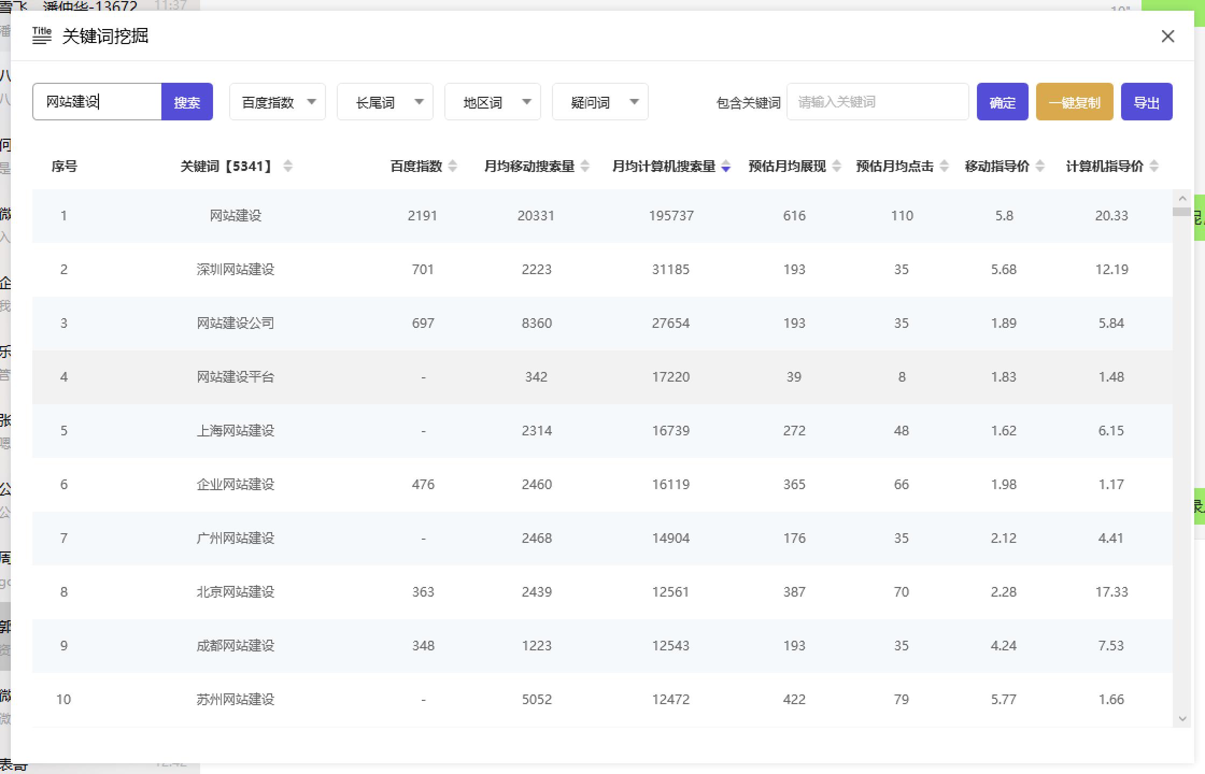
Task: Open the 疑问词 dropdown
Action: [x=600, y=102]
